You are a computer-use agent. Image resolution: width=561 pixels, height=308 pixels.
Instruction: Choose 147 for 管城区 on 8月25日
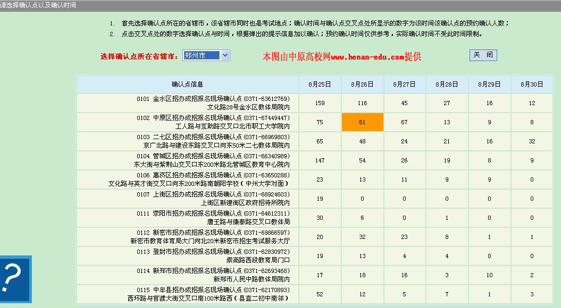(x=320, y=160)
